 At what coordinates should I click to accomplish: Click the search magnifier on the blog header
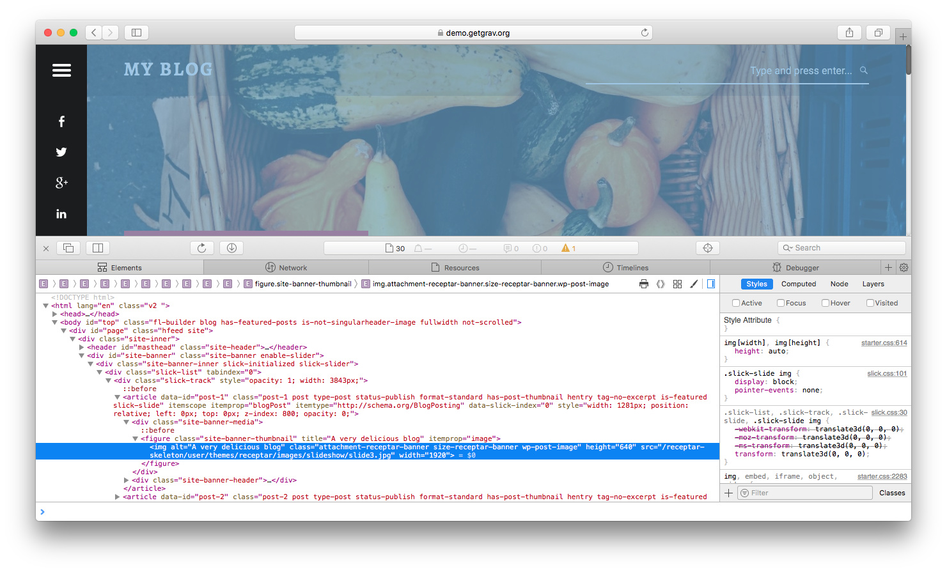864,70
